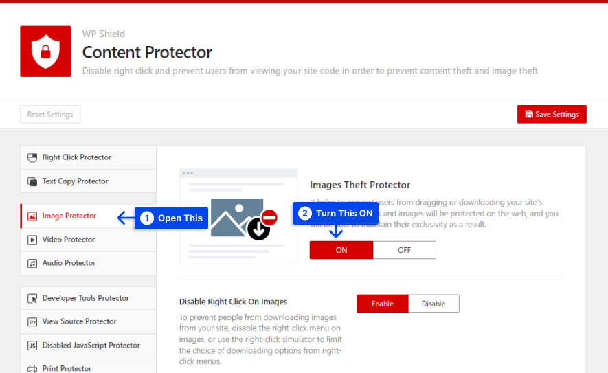Screen dimensions: 608x373
Task: Turn Images Theft Protector ON
Action: pyautogui.click(x=341, y=250)
